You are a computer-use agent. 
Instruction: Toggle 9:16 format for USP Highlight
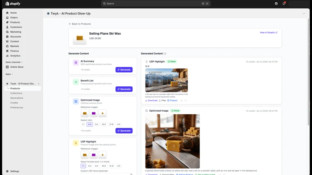[112, 166]
